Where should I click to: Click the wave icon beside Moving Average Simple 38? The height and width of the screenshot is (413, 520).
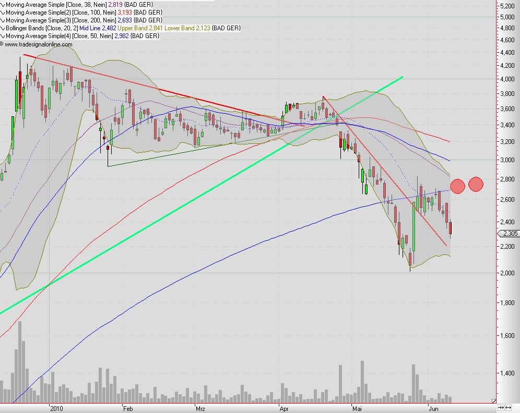(x=3, y=5)
